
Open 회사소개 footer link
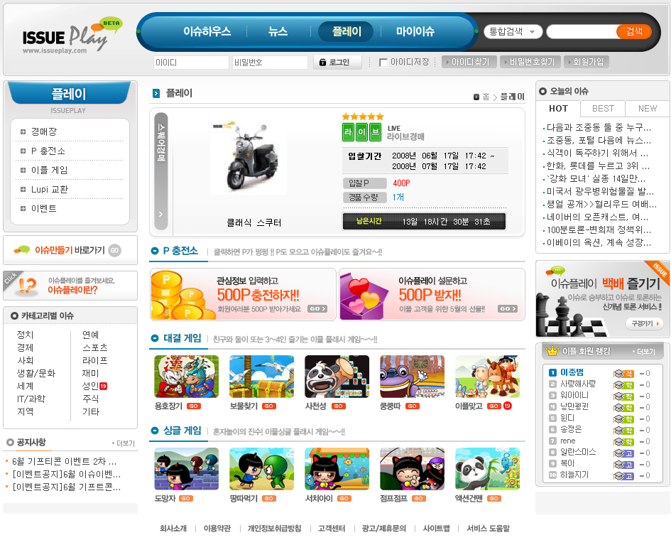tap(173, 529)
